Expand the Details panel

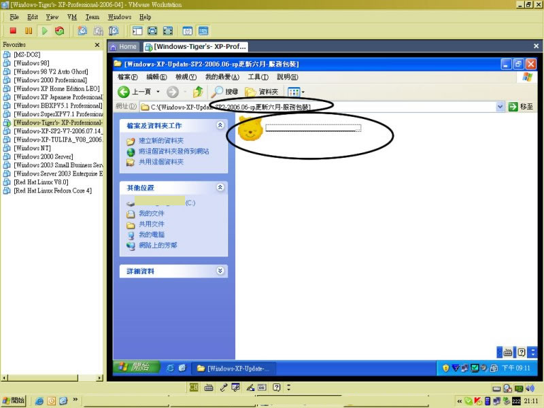(x=220, y=271)
